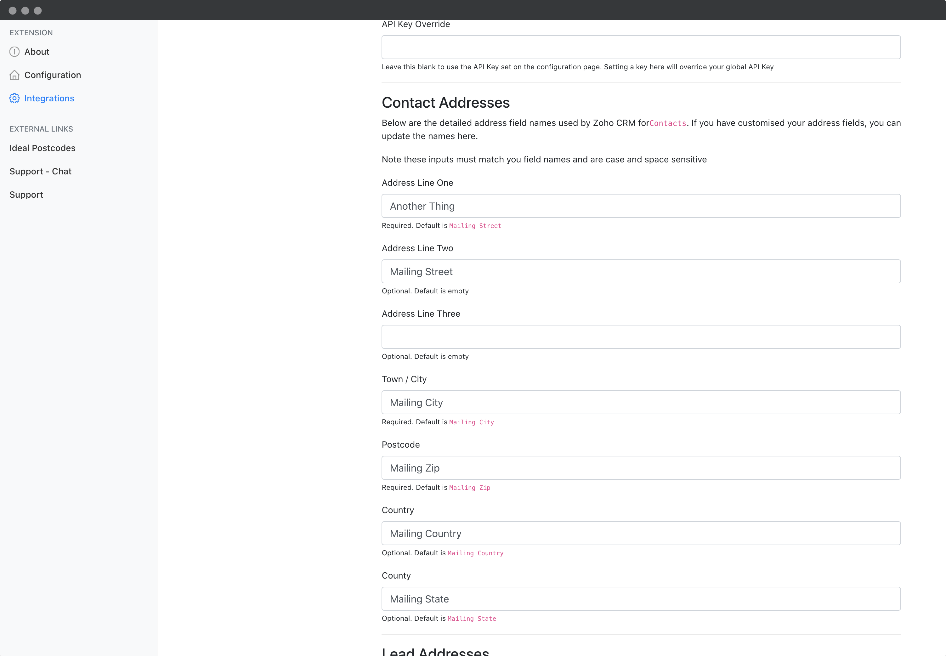
Task: Click the Configuration home icon
Action: pos(14,75)
